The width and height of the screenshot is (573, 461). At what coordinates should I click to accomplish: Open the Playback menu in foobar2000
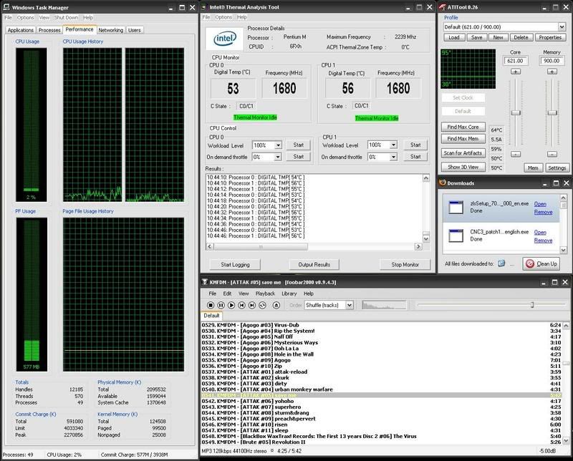click(x=265, y=293)
